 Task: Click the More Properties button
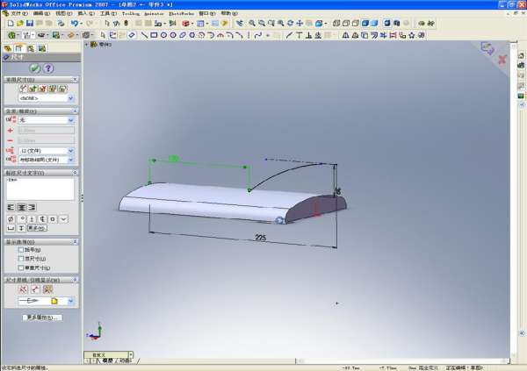point(40,317)
